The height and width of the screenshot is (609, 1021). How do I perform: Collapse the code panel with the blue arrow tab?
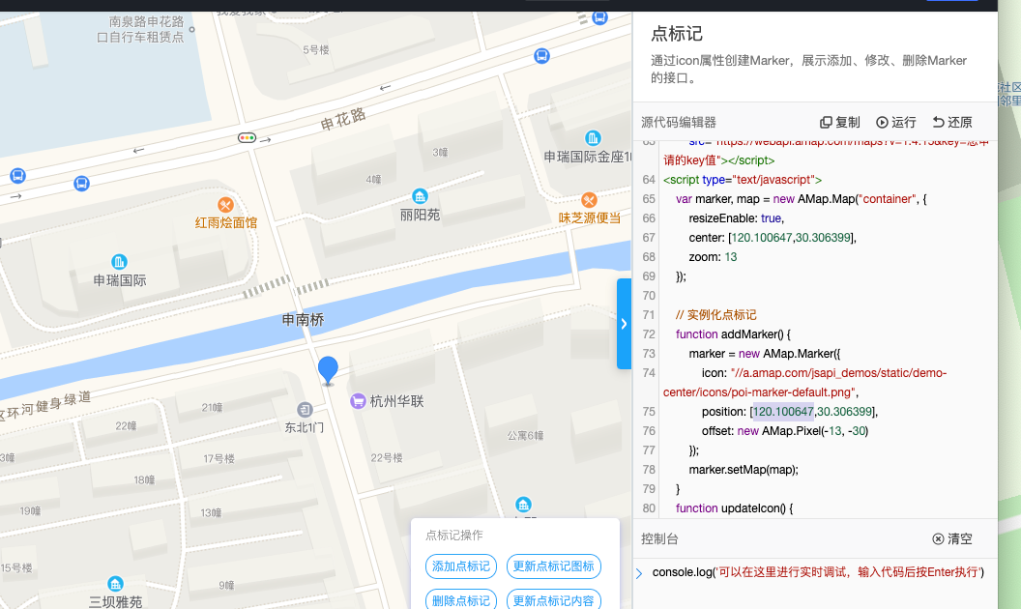point(624,324)
